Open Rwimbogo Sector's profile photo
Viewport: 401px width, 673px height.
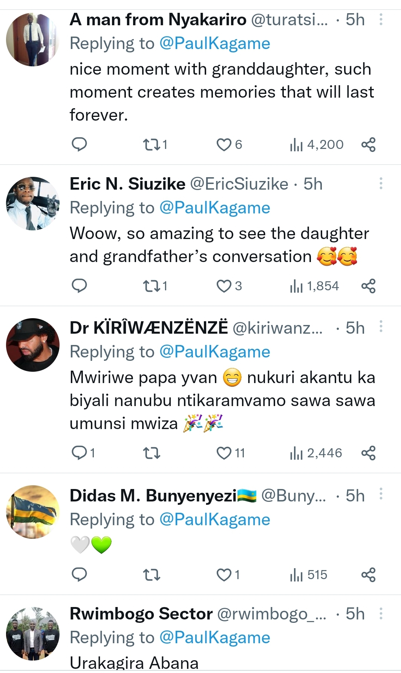pos(33,634)
